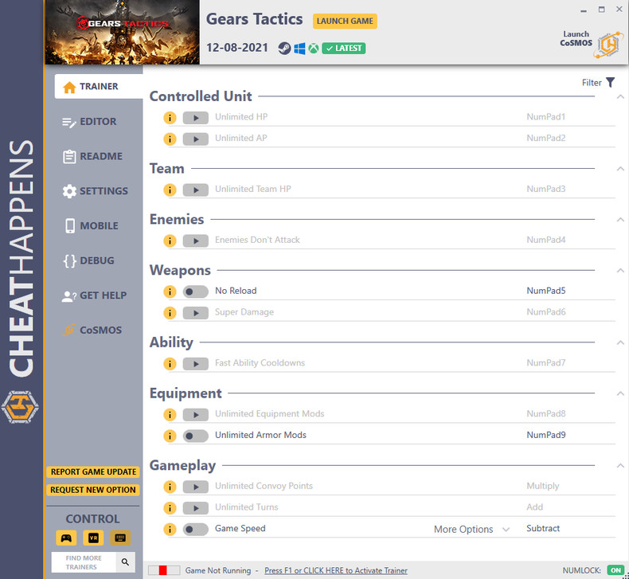The width and height of the screenshot is (629, 579).
Task: Click the Xbox platform icon
Action: coord(314,49)
